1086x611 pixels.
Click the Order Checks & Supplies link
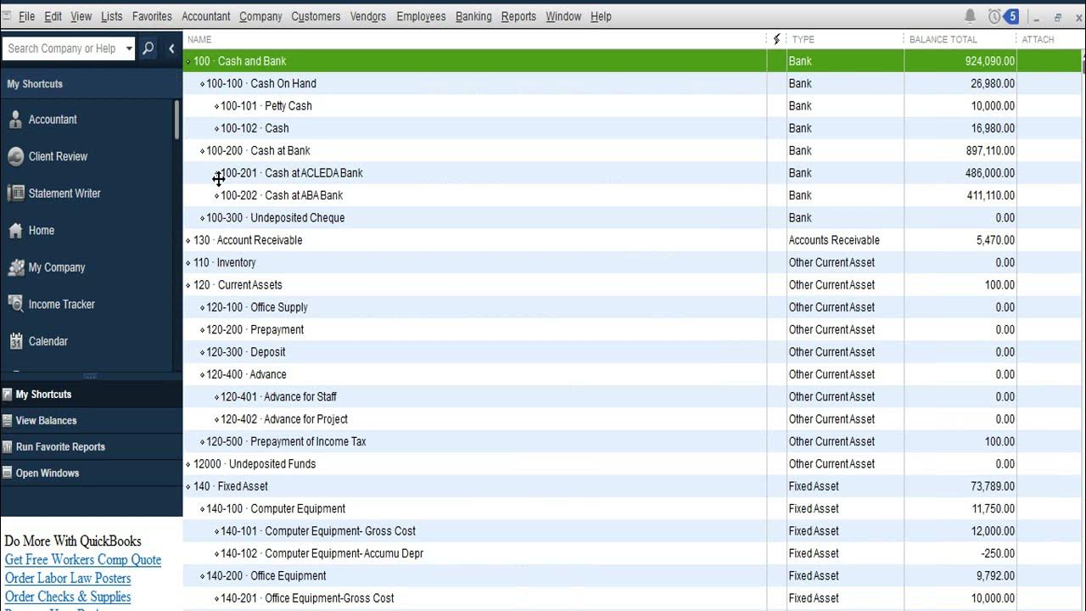(68, 597)
